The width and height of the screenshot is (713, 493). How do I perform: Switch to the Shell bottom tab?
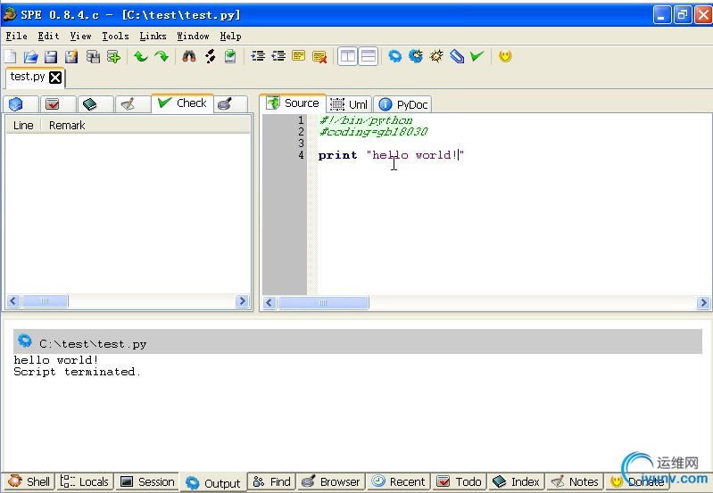pos(29,481)
